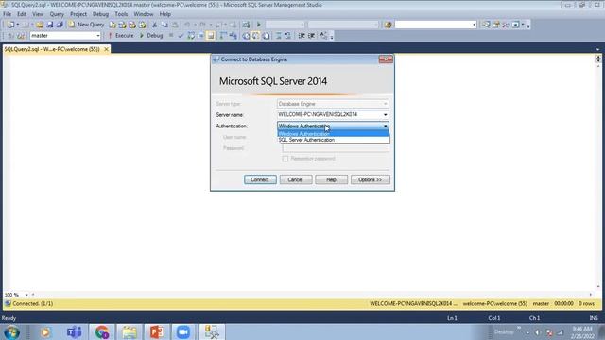Open Microsoft Teams from taskbar
Image resolution: width=605 pixels, height=340 pixels.
coord(74,331)
